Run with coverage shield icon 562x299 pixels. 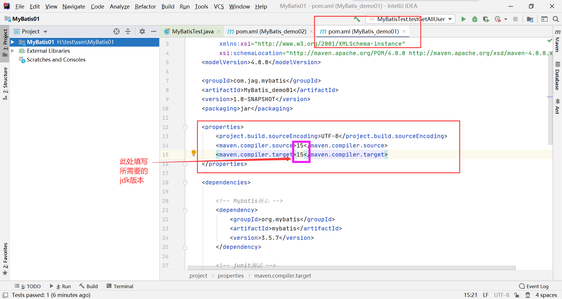(486, 19)
